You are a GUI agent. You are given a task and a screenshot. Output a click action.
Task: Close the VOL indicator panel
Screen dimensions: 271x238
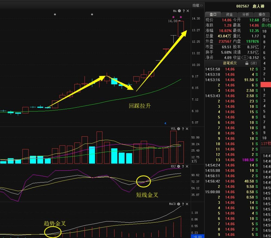[187, 129]
